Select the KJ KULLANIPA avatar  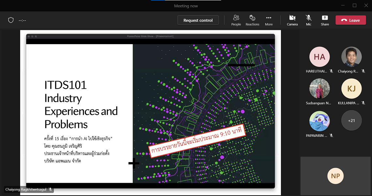pyautogui.click(x=351, y=89)
